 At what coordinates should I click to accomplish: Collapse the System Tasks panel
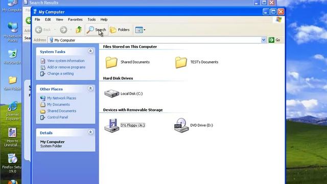[90, 51]
